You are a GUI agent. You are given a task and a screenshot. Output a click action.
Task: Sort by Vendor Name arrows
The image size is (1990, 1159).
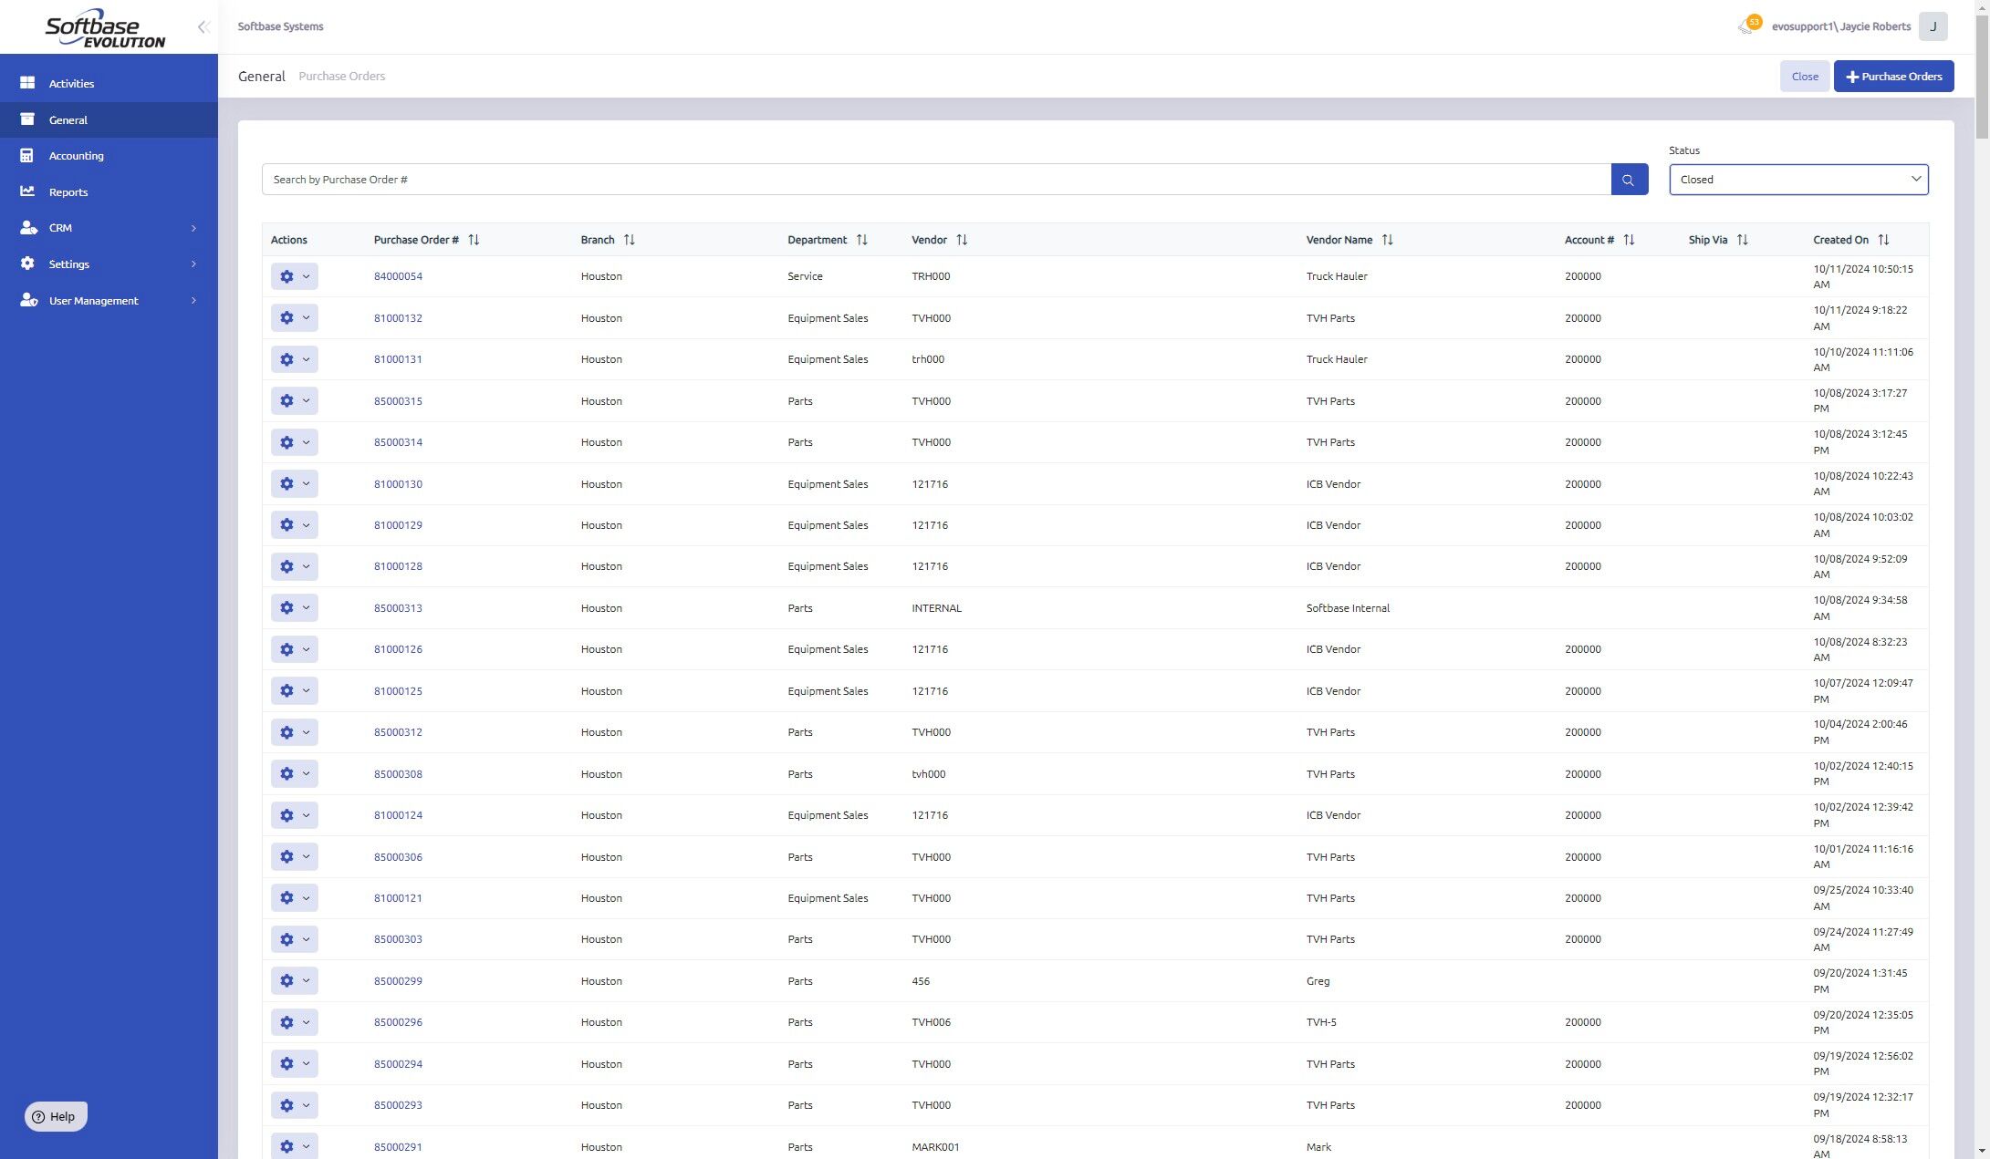click(x=1387, y=240)
